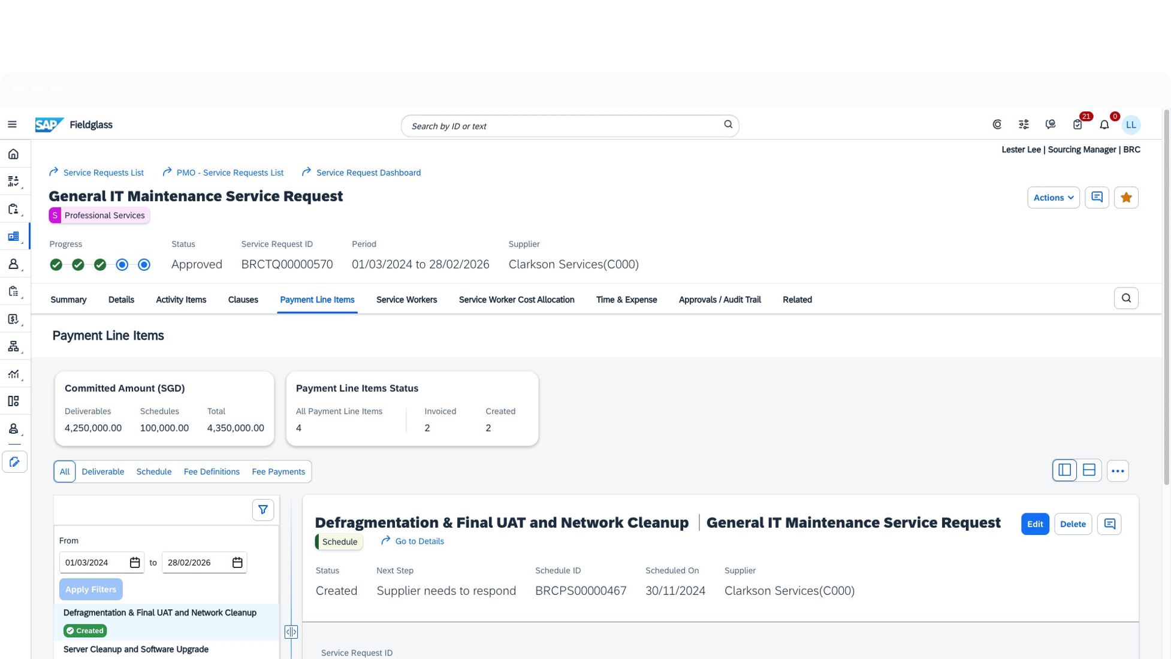Open the Approvals / Audit Trail tab
Screen dimensions: 1171x659
tap(719, 300)
